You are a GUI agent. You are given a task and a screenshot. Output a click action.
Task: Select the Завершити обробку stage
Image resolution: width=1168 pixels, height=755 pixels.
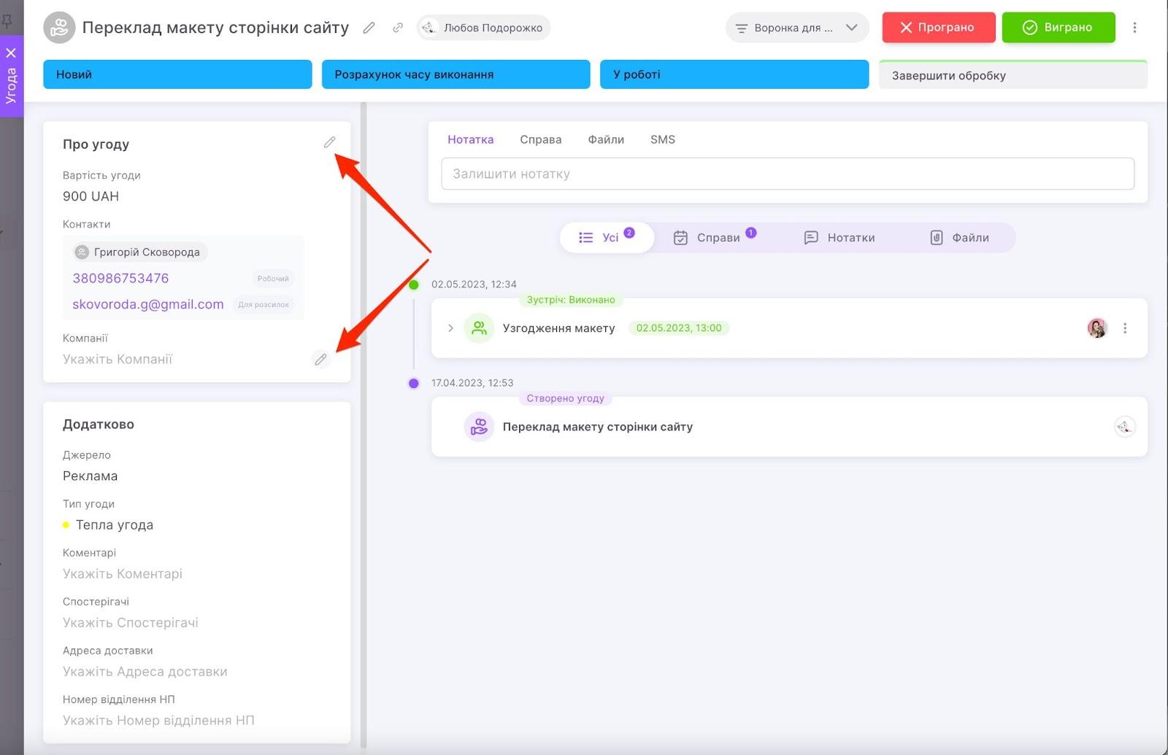(1013, 75)
